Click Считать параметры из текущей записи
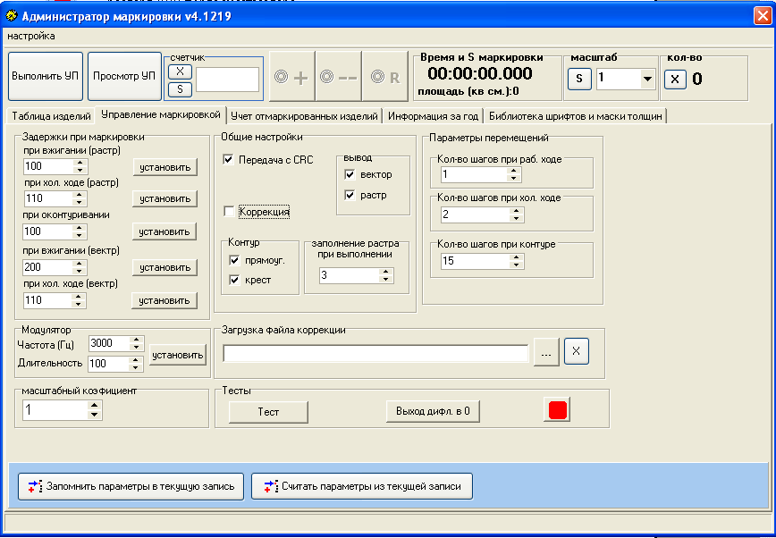 coord(362,486)
